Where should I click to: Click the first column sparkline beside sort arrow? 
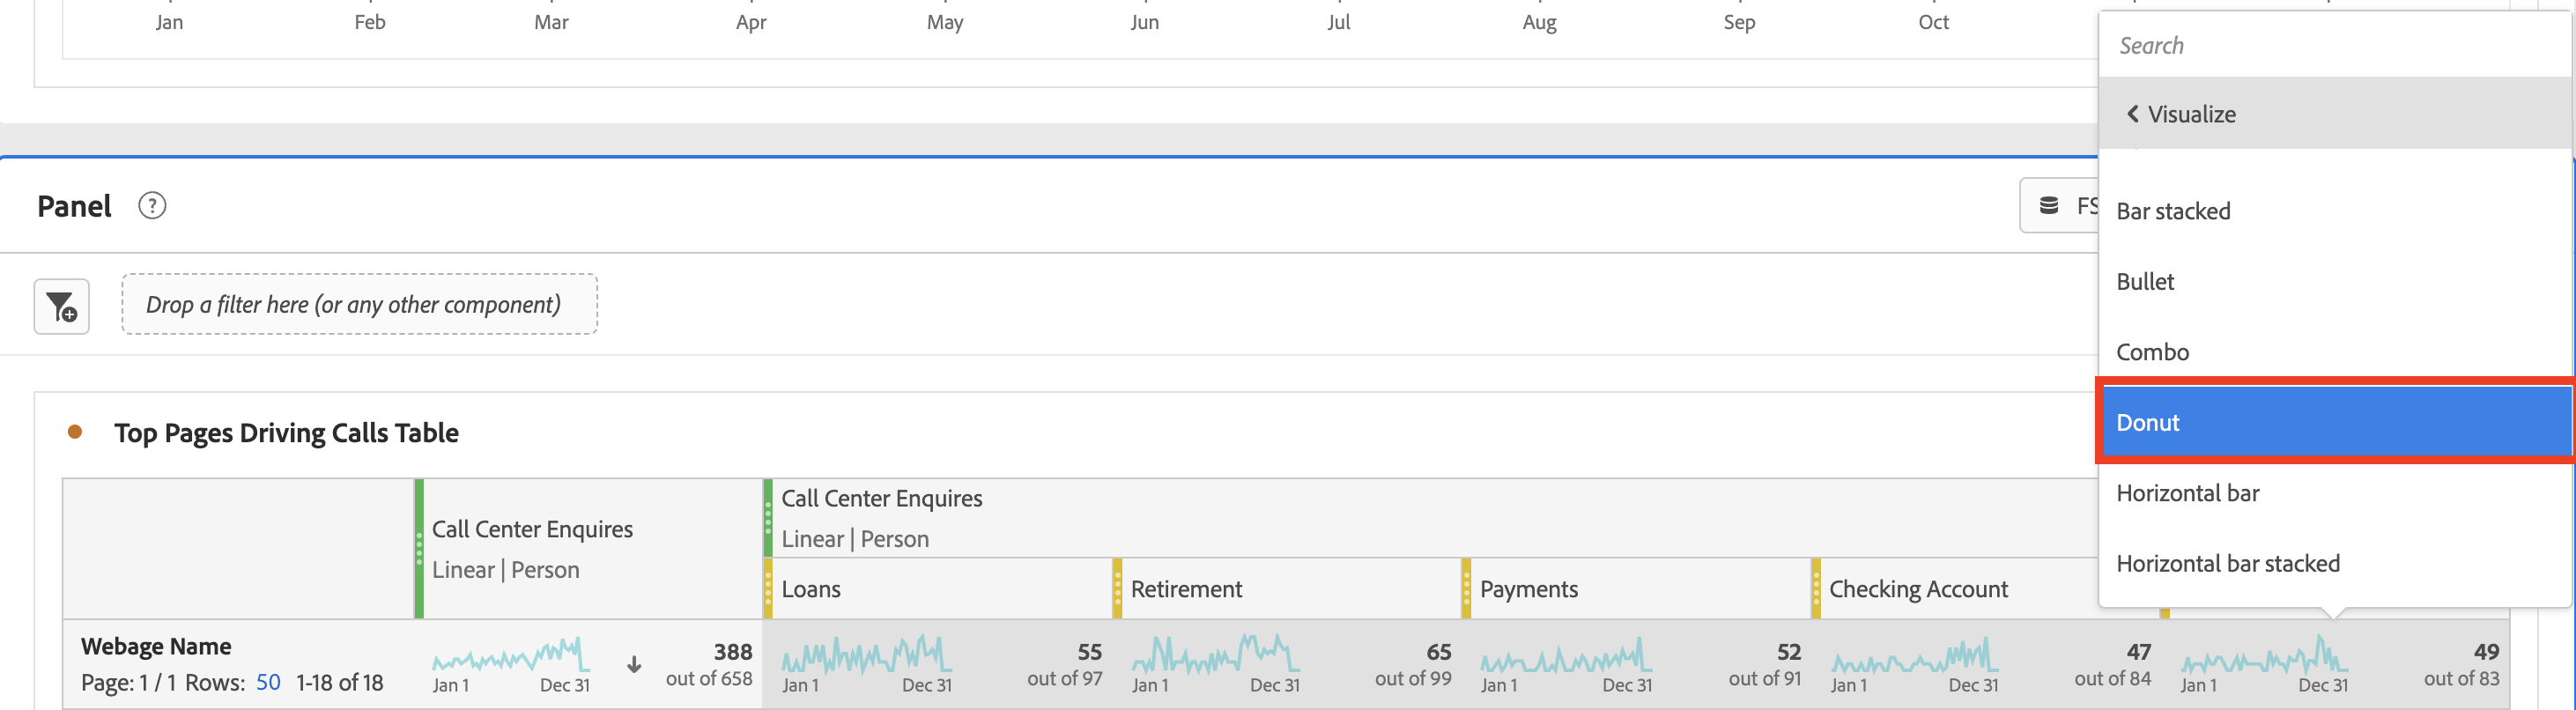click(511, 655)
